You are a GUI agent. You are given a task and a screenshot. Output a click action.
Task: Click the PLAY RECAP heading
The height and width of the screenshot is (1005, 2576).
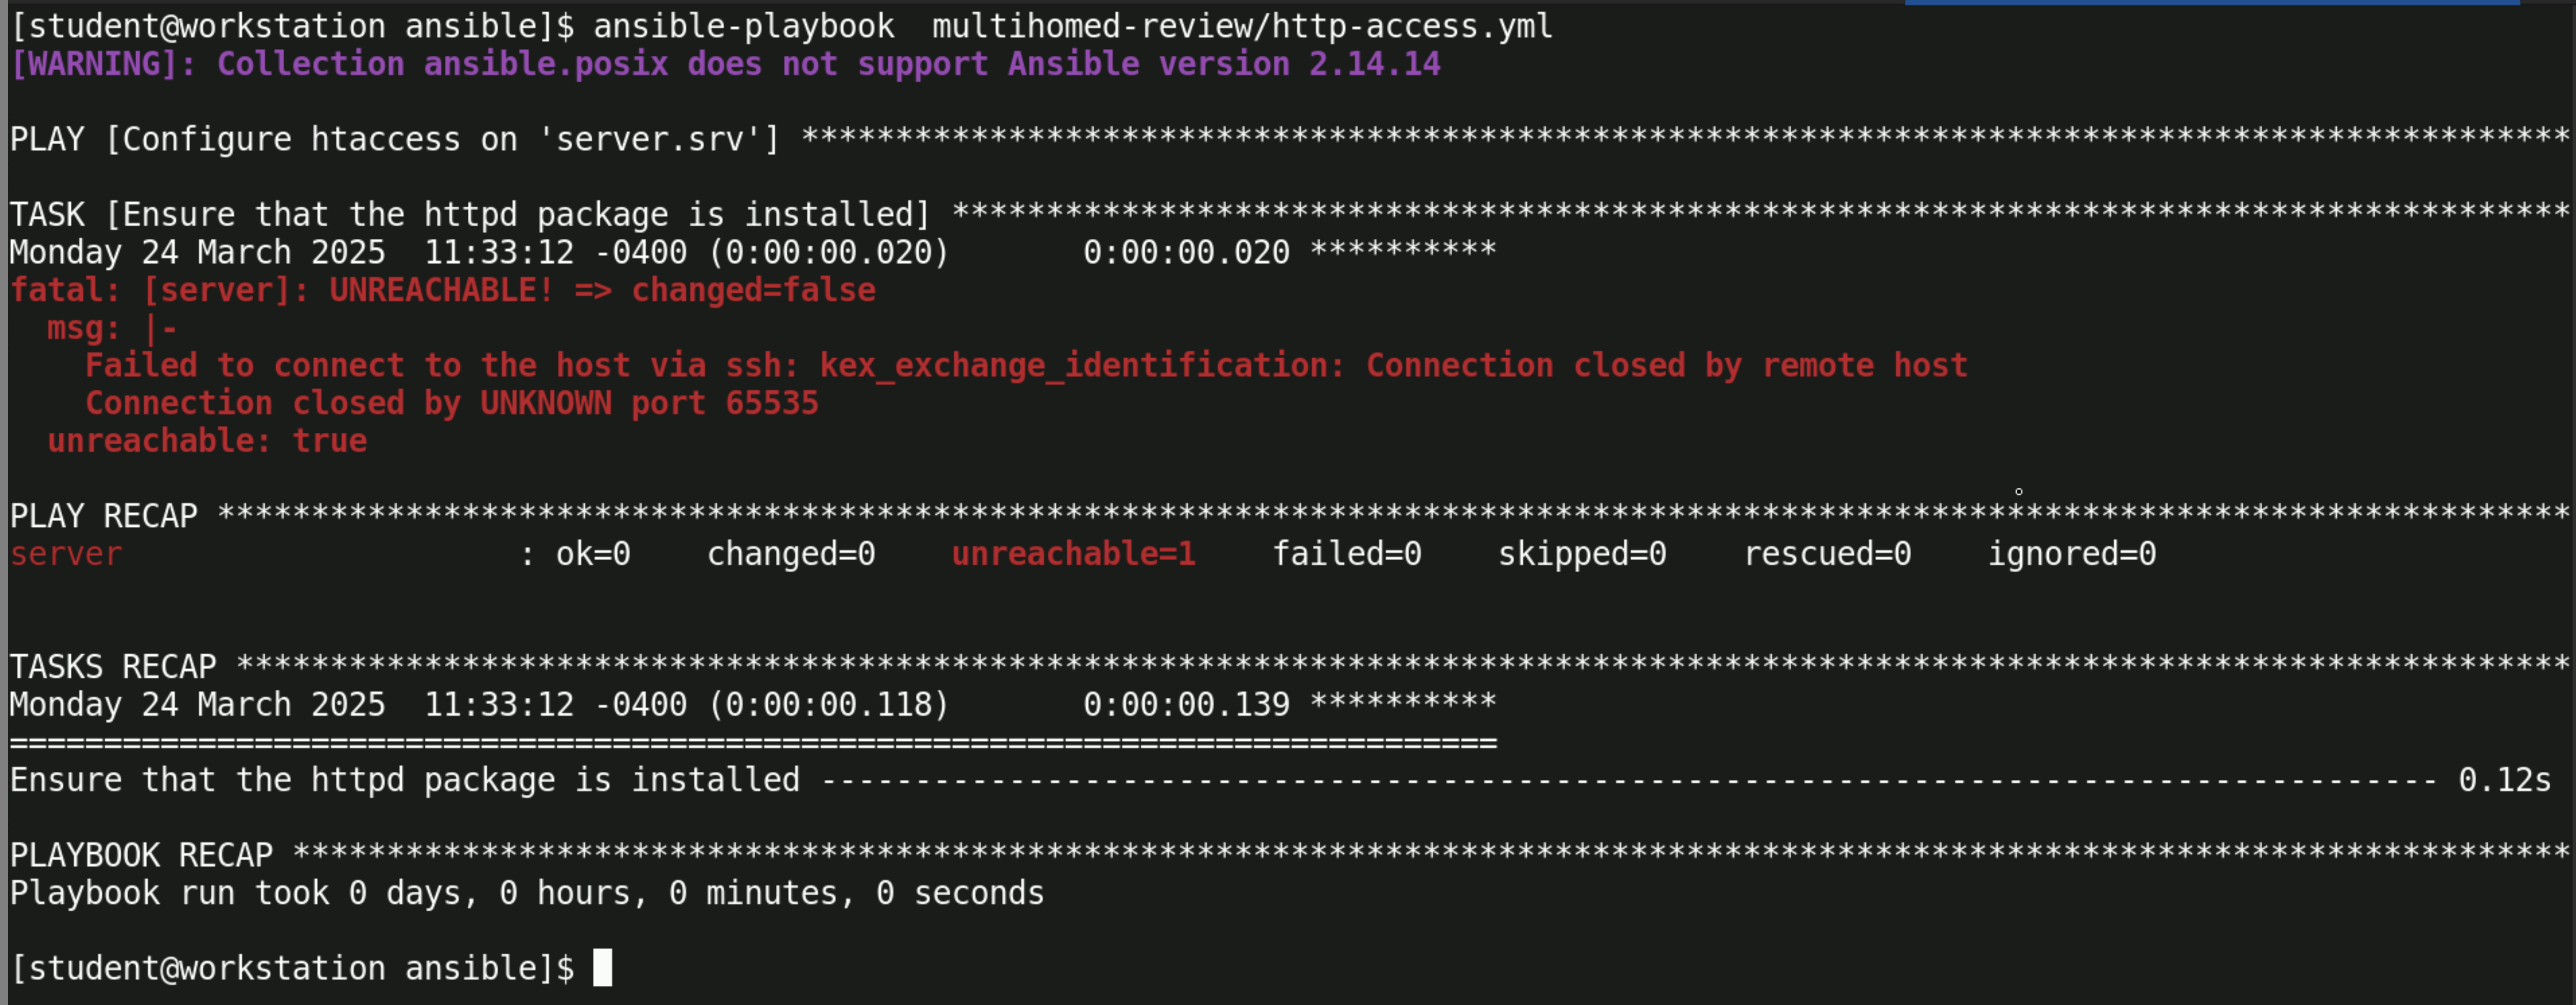(x=104, y=516)
